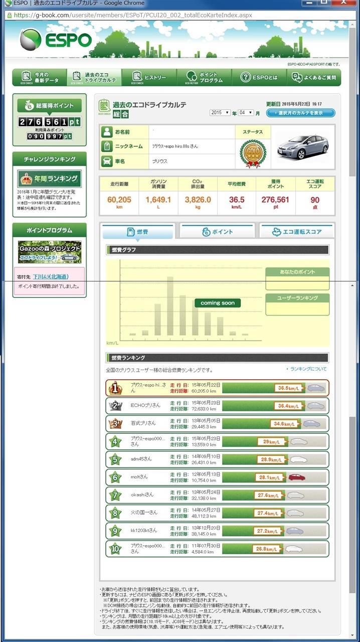Open 今月の最新データ navigation tab
The width and height of the screenshot is (360, 642).
[40, 77]
